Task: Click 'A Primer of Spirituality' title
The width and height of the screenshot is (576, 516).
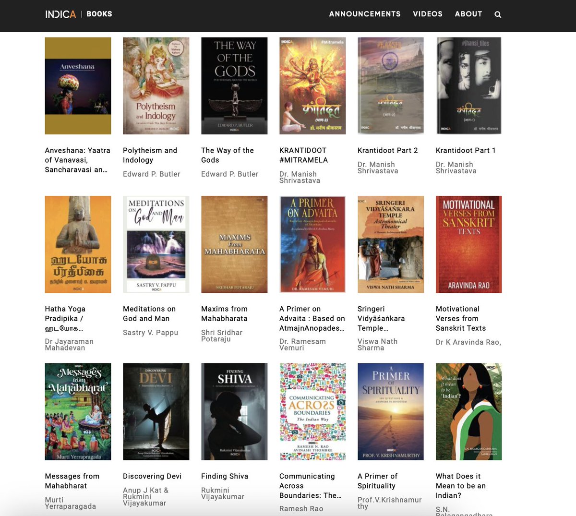Action: point(378,481)
